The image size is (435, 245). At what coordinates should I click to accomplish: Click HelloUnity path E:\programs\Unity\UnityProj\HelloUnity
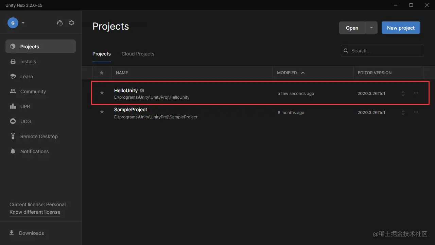point(152,97)
